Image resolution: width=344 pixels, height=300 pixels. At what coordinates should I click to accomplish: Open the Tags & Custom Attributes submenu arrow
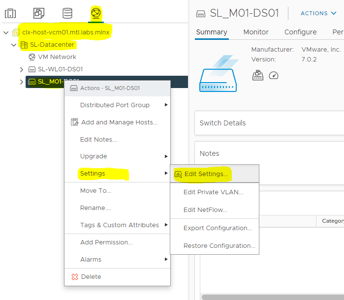click(x=166, y=225)
